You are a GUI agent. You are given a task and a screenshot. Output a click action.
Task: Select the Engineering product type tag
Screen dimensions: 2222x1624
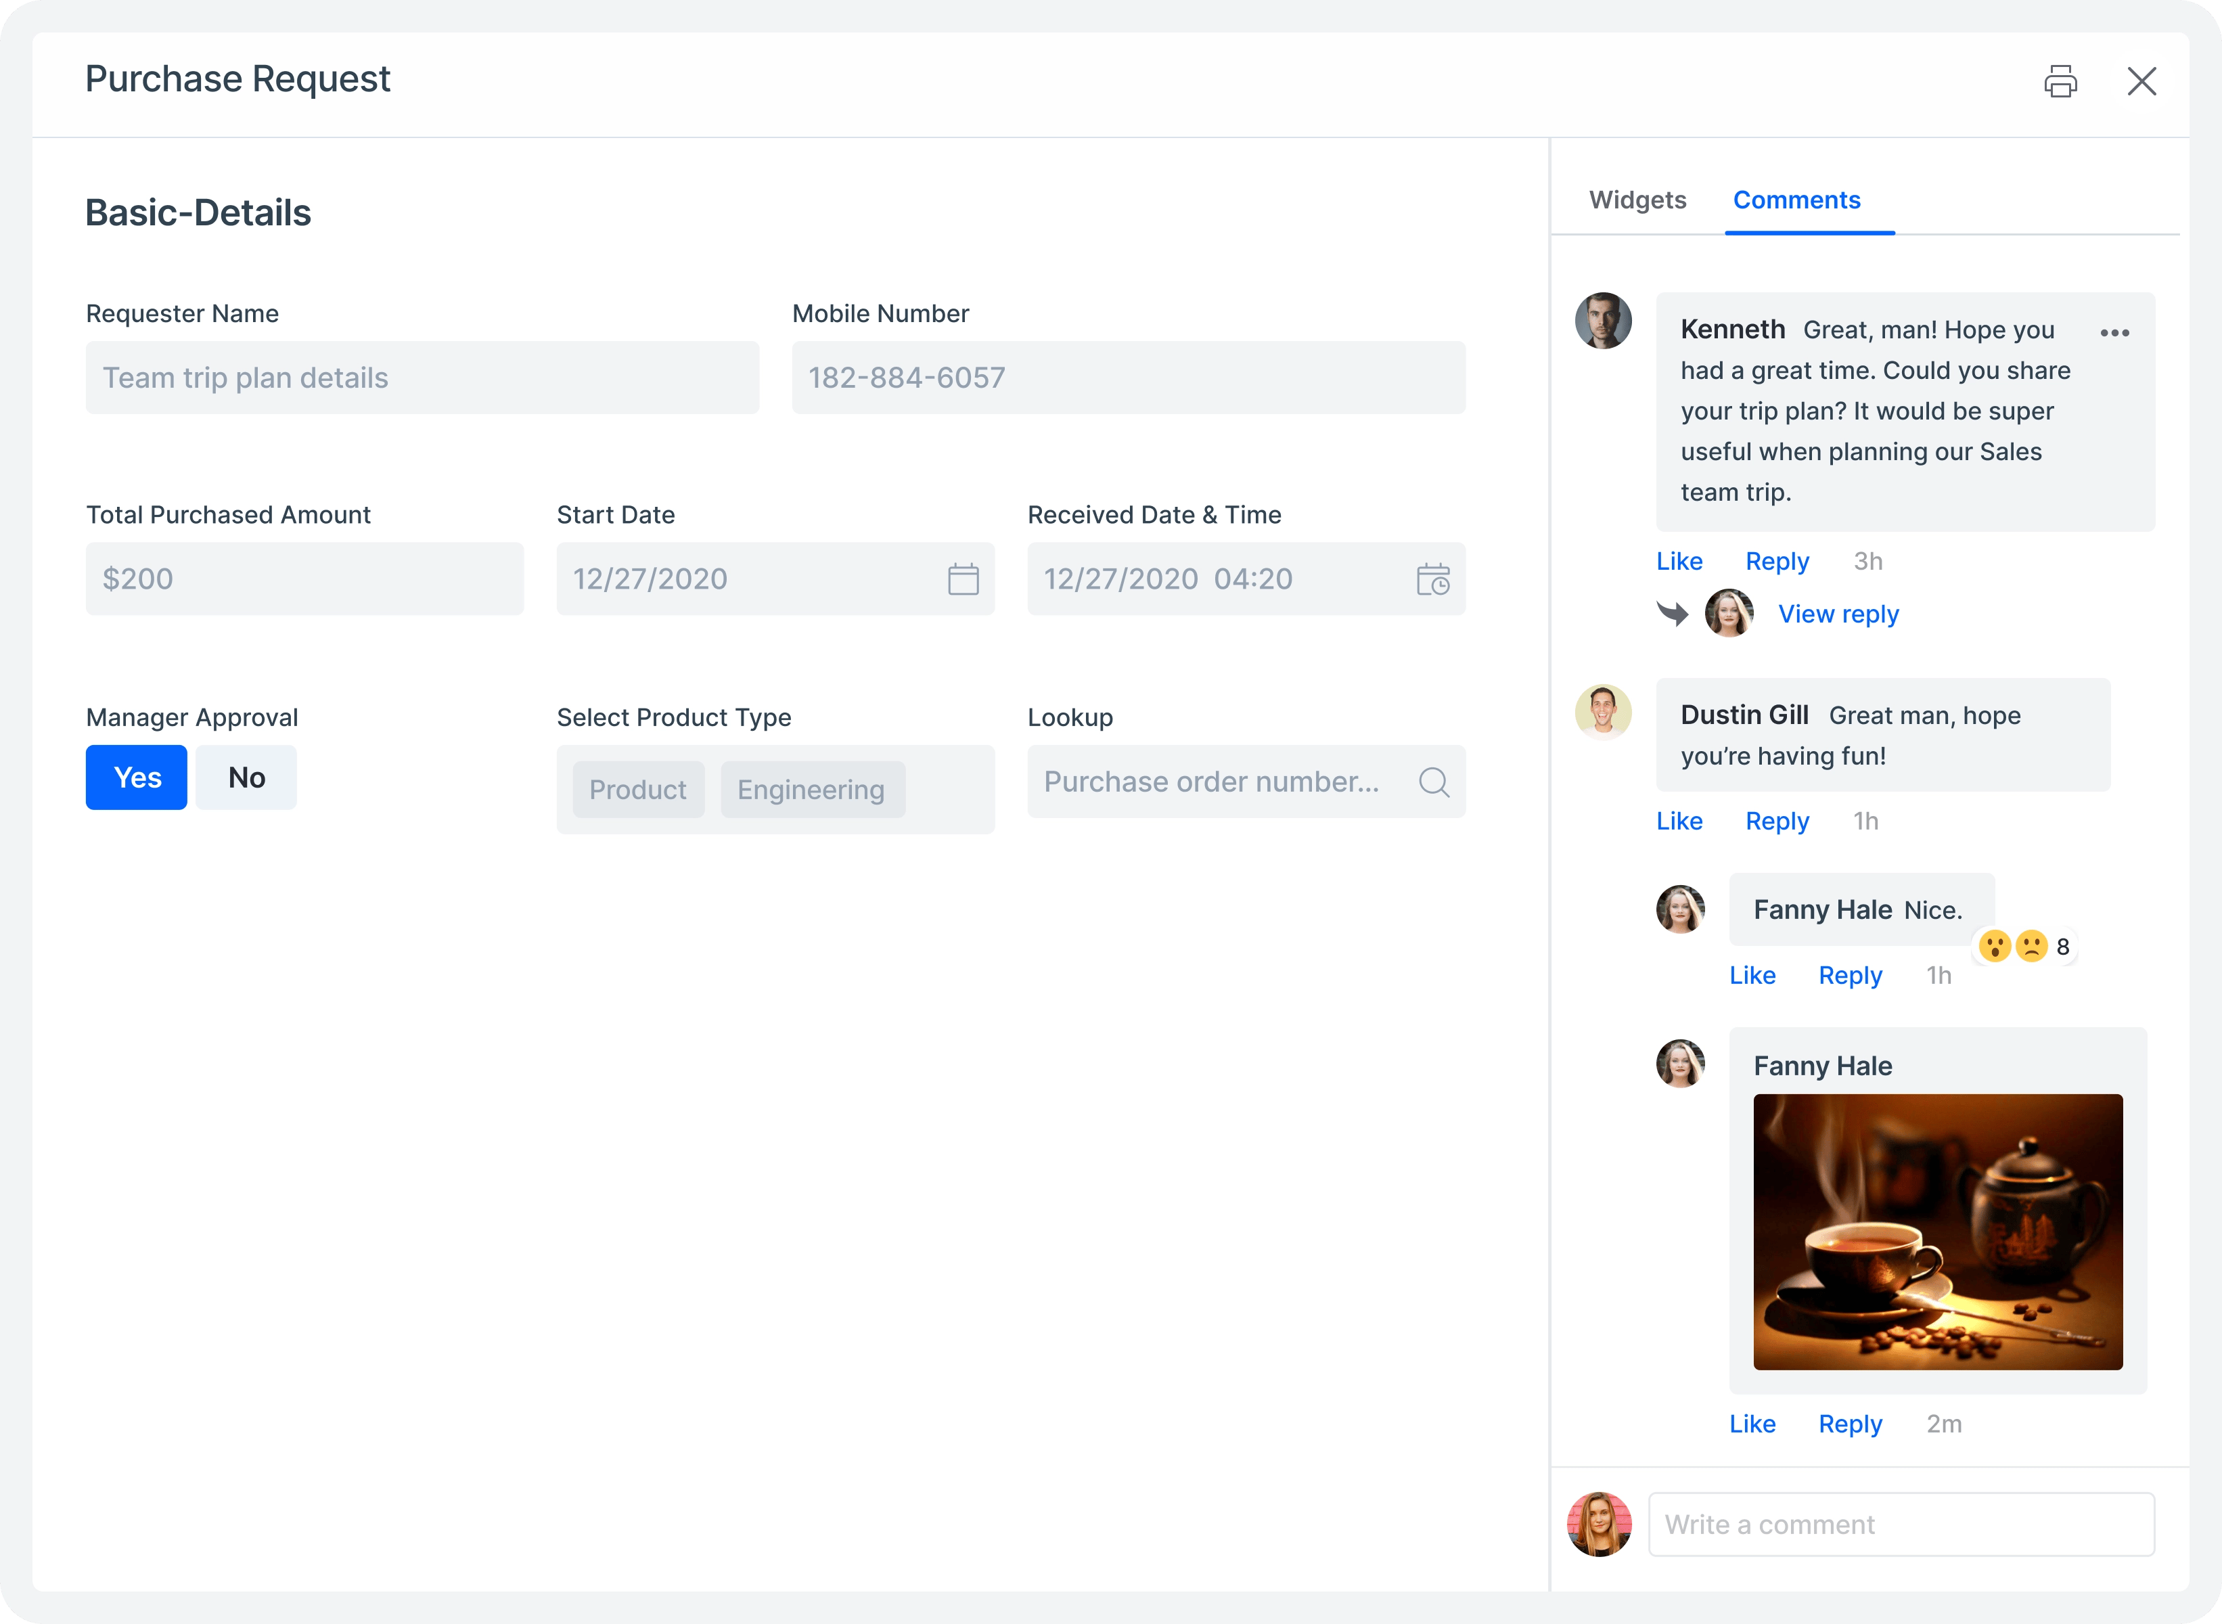tap(812, 790)
